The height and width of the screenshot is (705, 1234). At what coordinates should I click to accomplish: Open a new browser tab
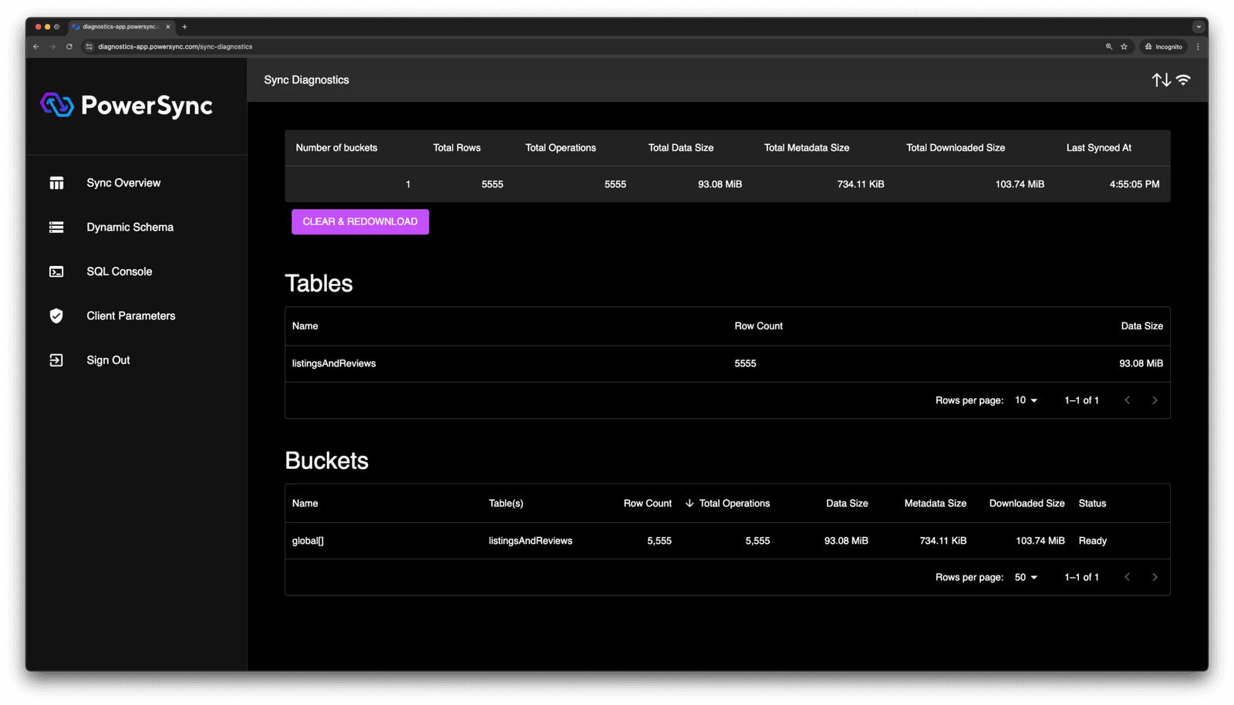pyautogui.click(x=184, y=27)
